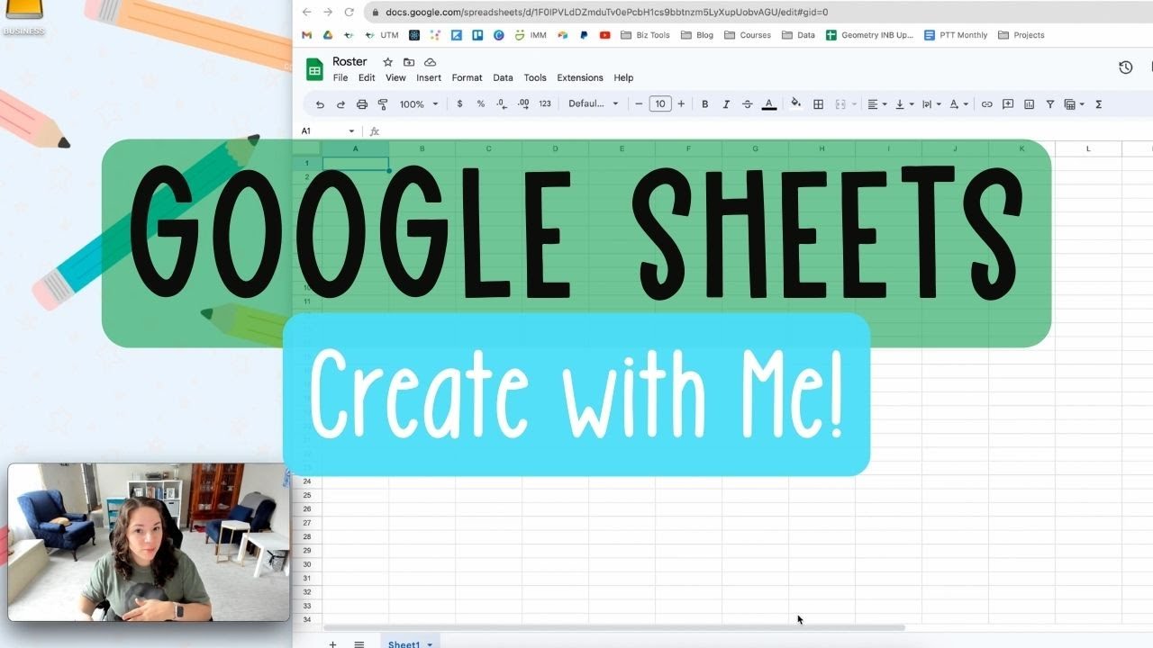Open the Format menu
The image size is (1153, 648).
click(x=467, y=77)
